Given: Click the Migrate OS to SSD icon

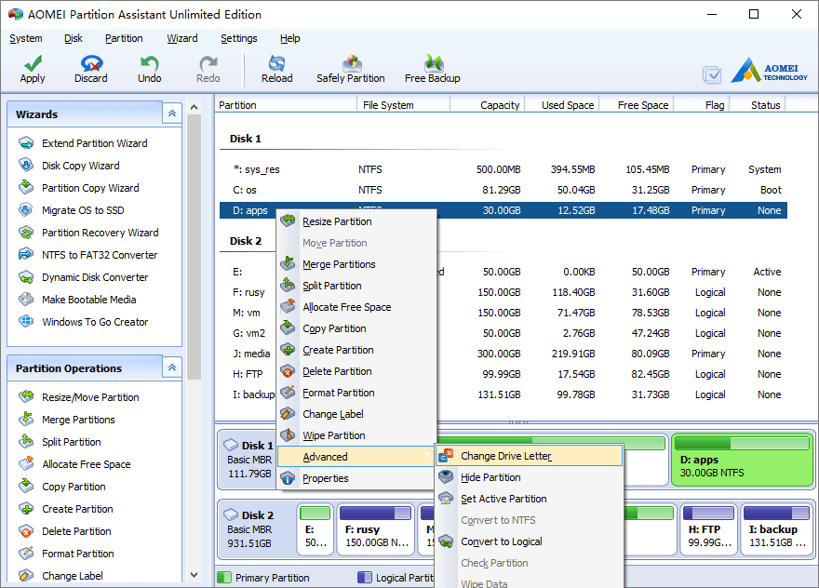Looking at the screenshot, I should [26, 210].
